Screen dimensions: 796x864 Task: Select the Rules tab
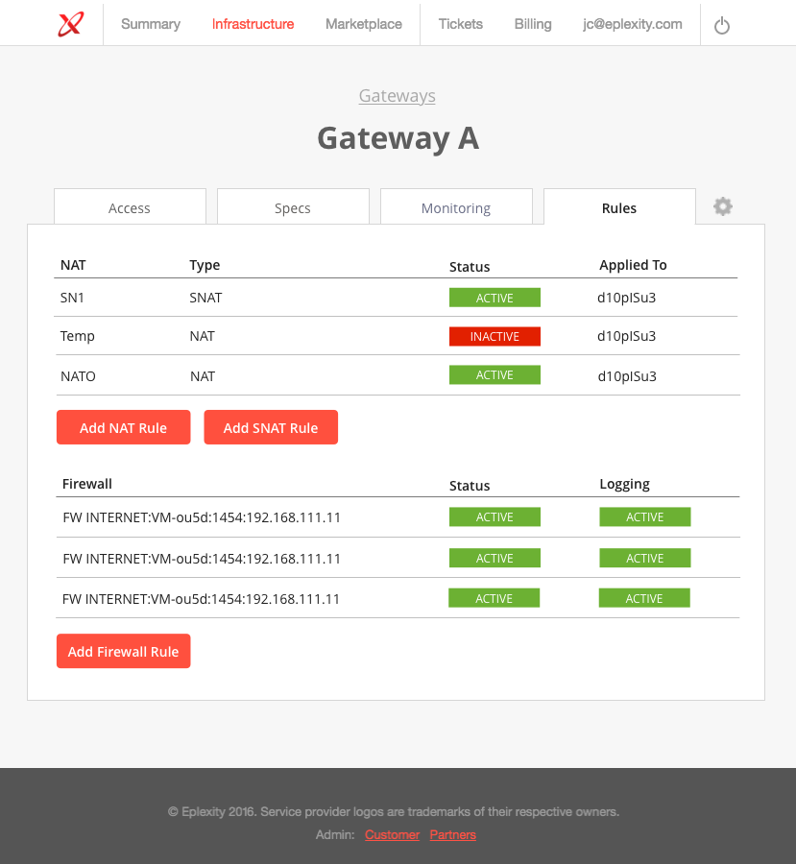(619, 206)
